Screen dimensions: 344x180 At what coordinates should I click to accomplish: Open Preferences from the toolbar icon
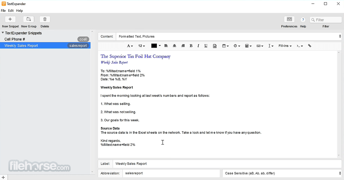(x=289, y=19)
